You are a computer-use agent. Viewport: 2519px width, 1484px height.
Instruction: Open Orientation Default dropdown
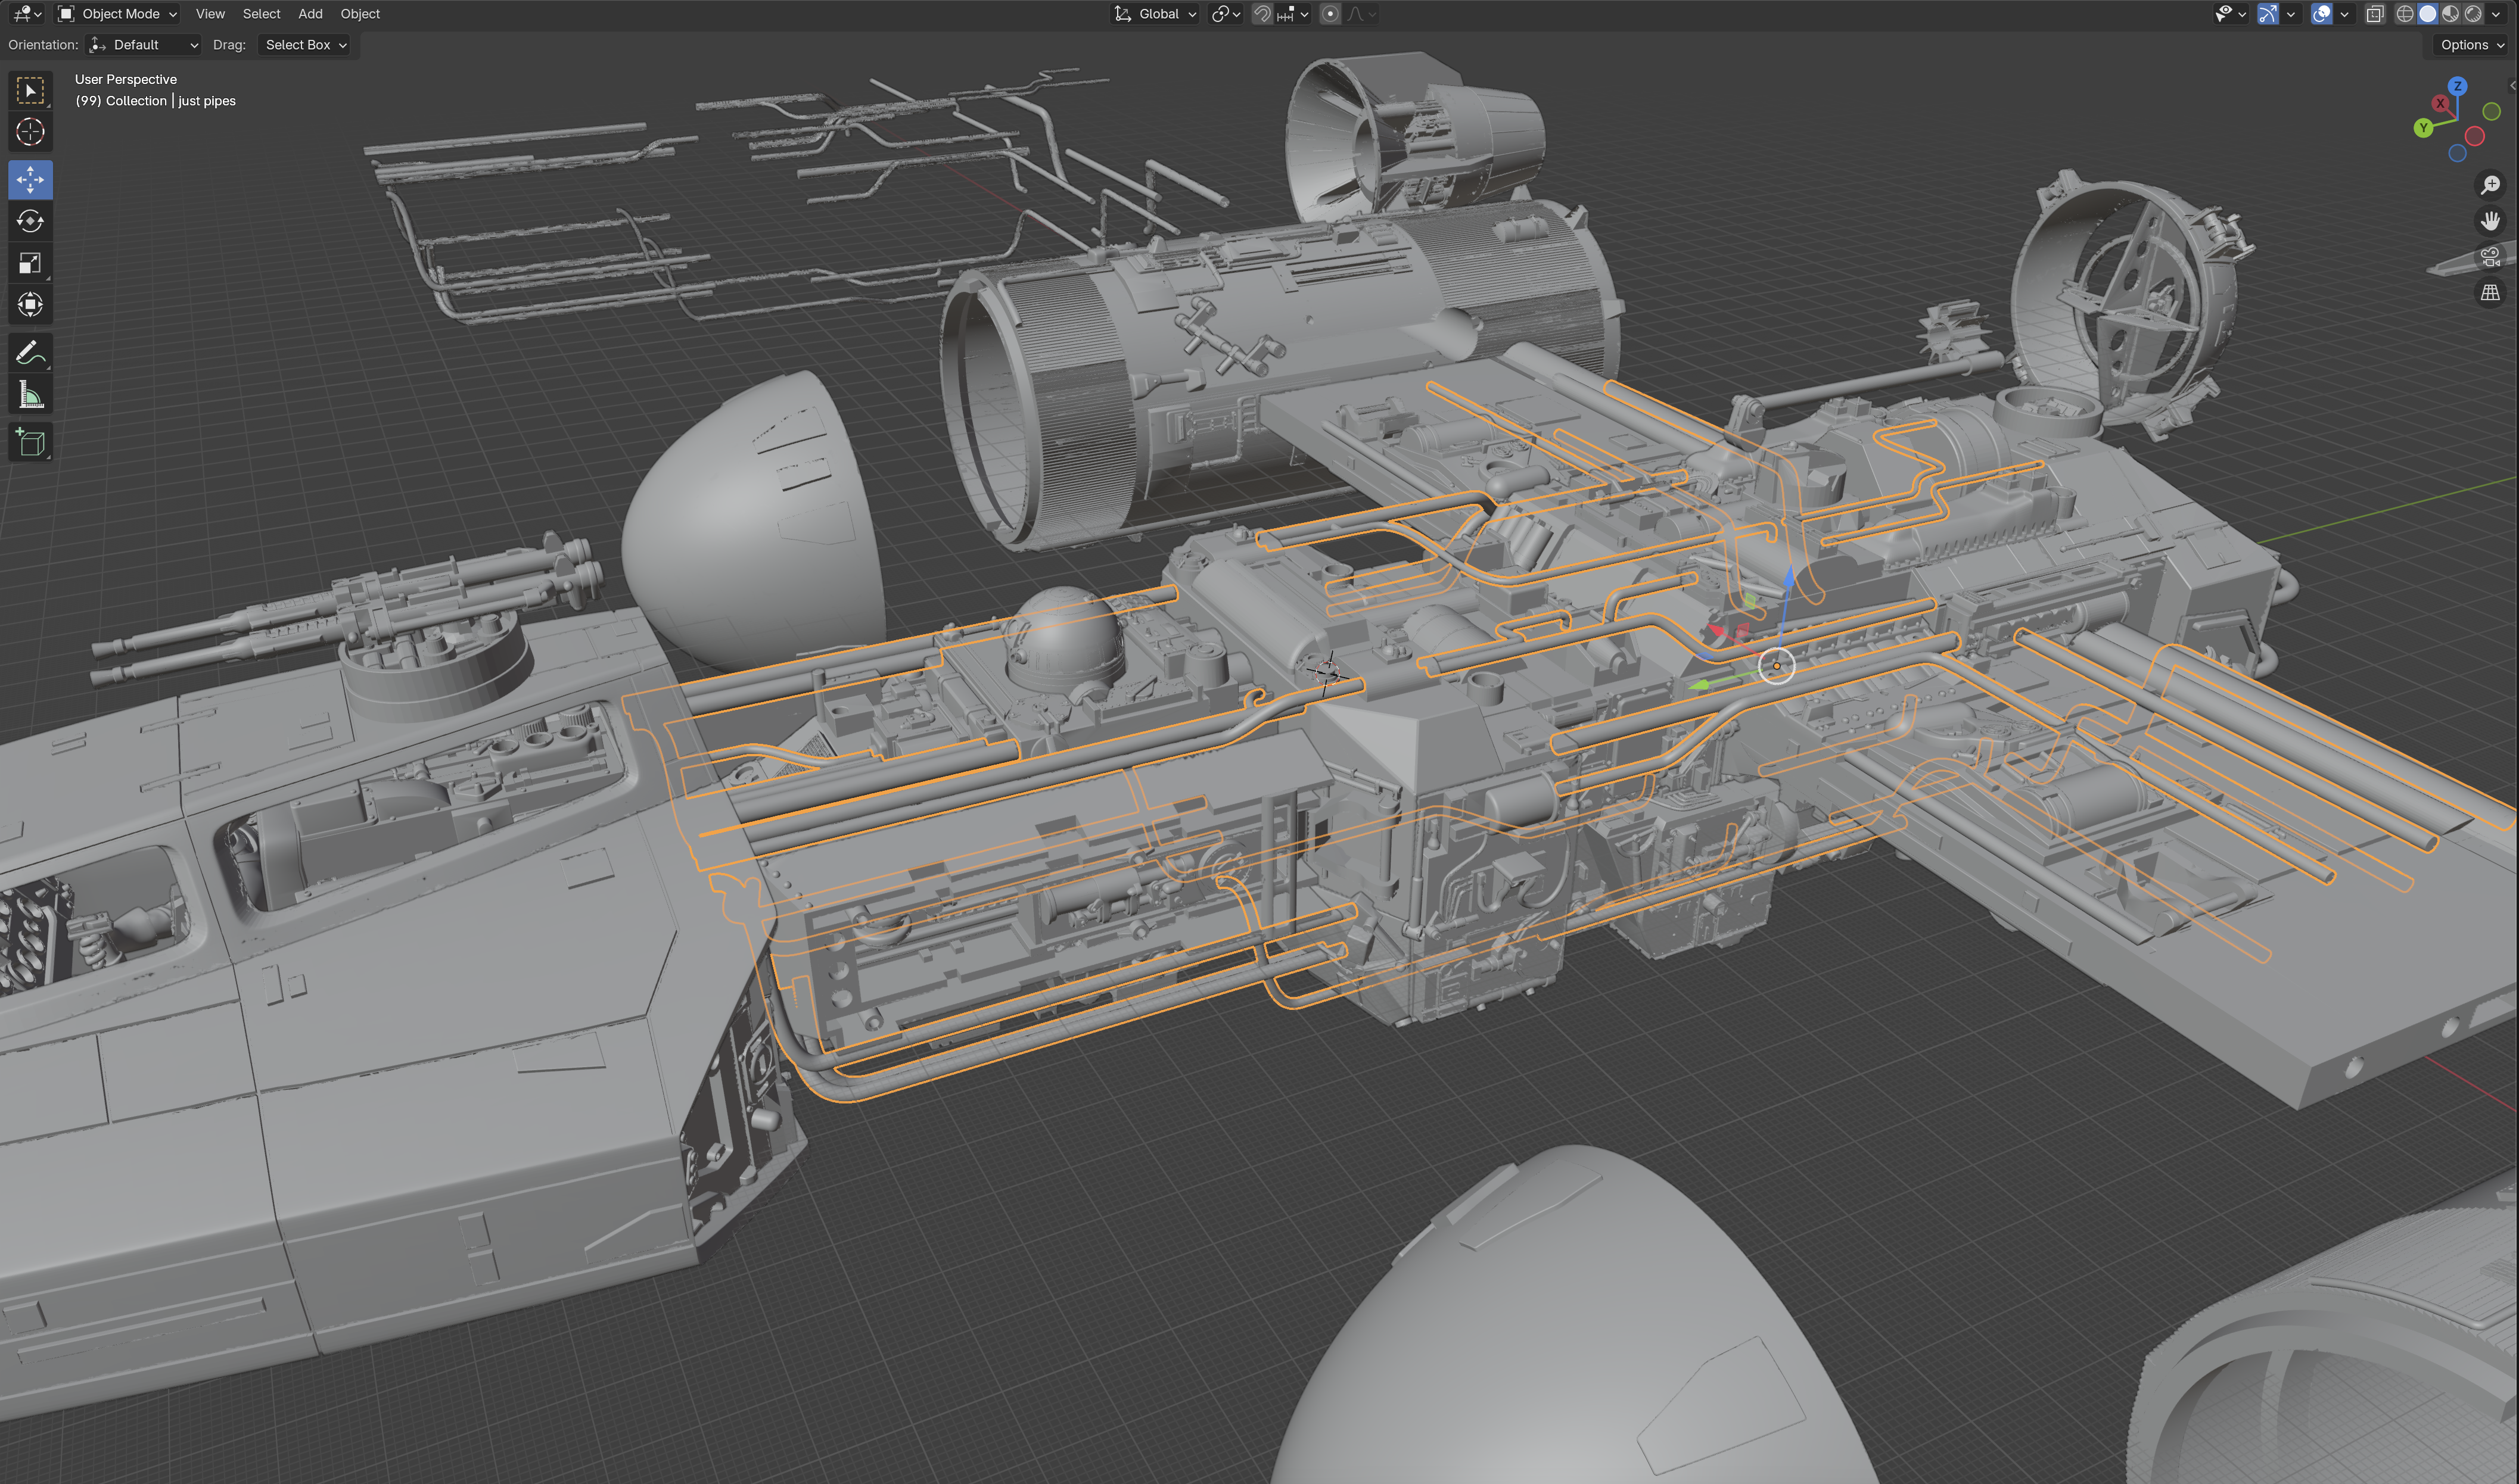144,45
